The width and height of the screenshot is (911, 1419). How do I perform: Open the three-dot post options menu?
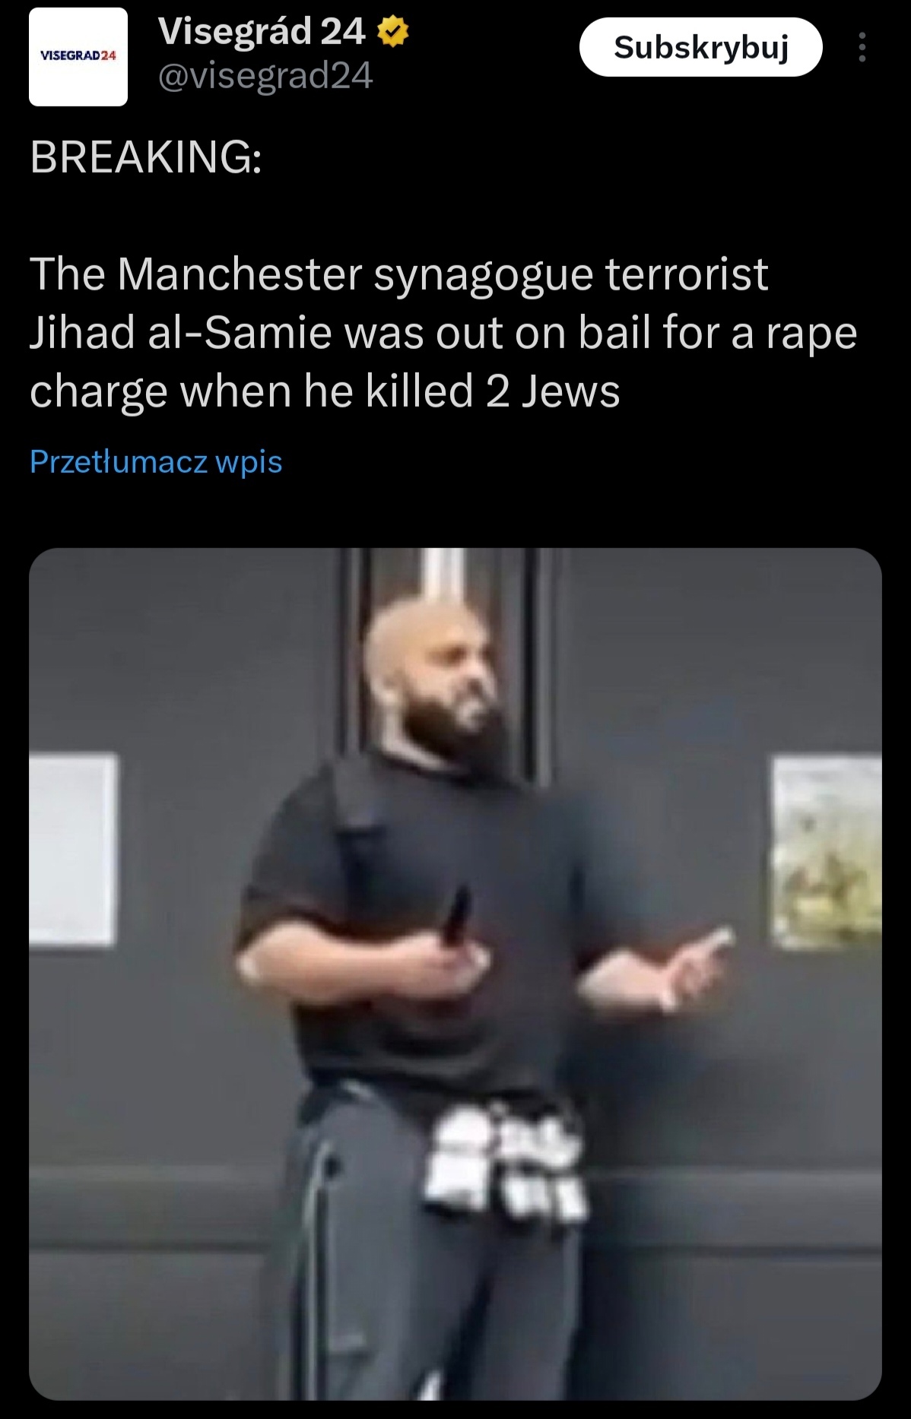(862, 47)
